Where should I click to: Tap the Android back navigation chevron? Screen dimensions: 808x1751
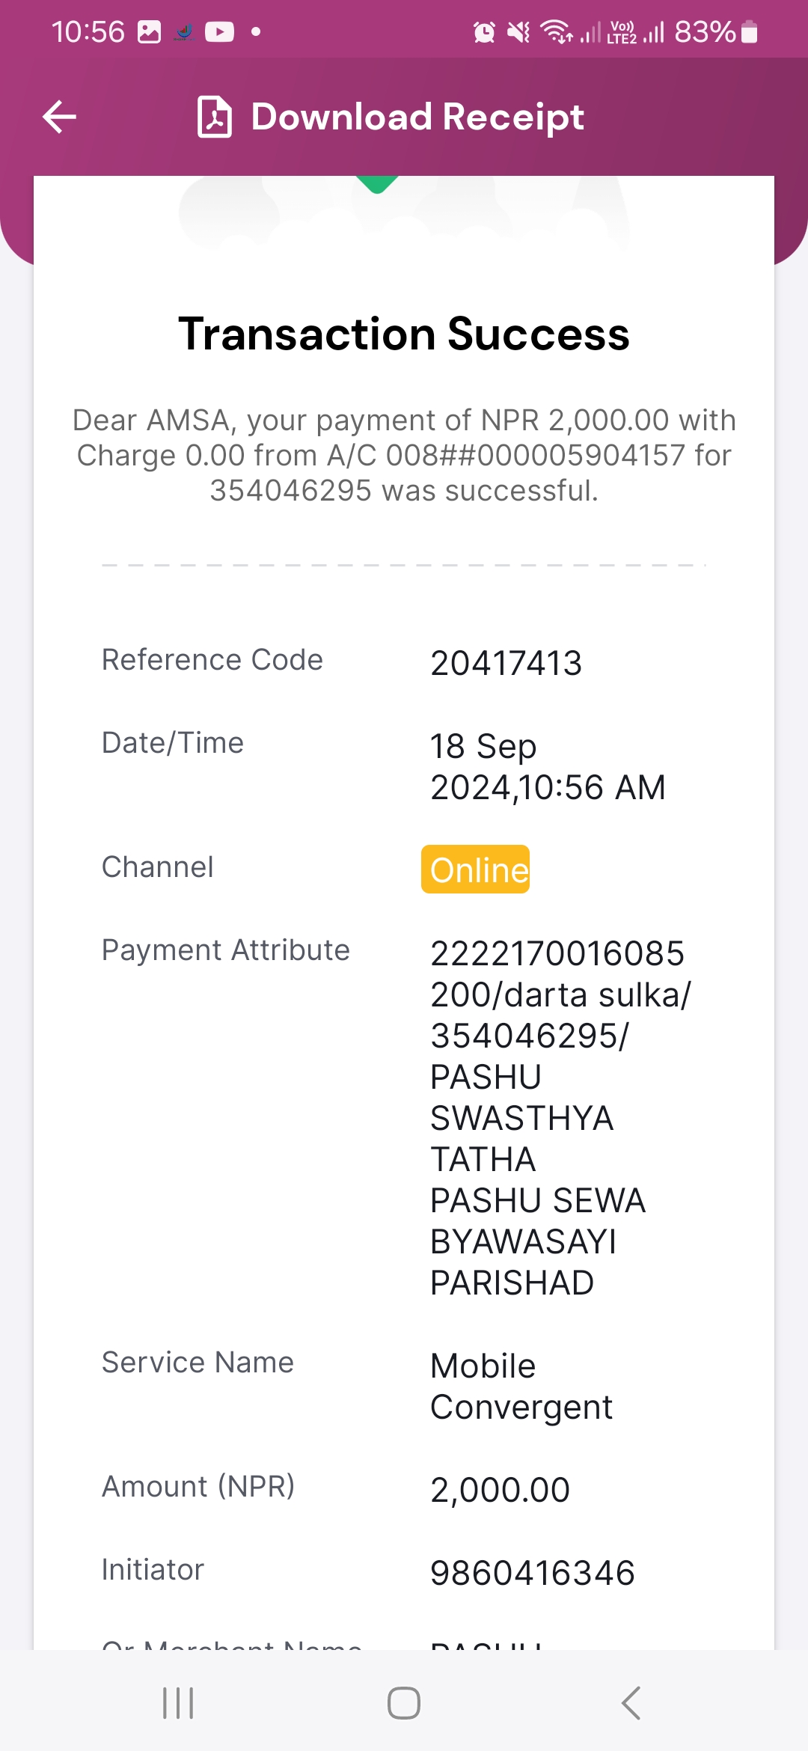pos(631,1703)
